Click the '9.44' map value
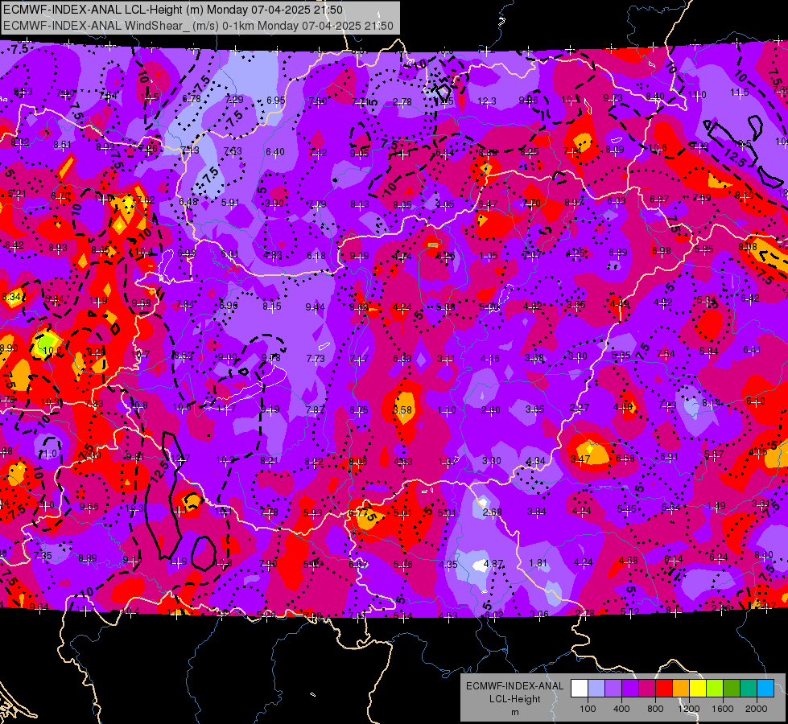The width and height of the screenshot is (788, 724). 315,307
